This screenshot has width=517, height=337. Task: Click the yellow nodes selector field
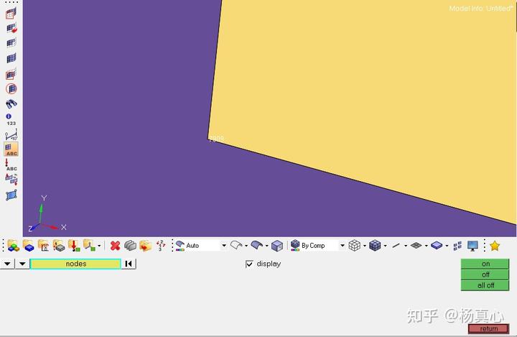(76, 264)
